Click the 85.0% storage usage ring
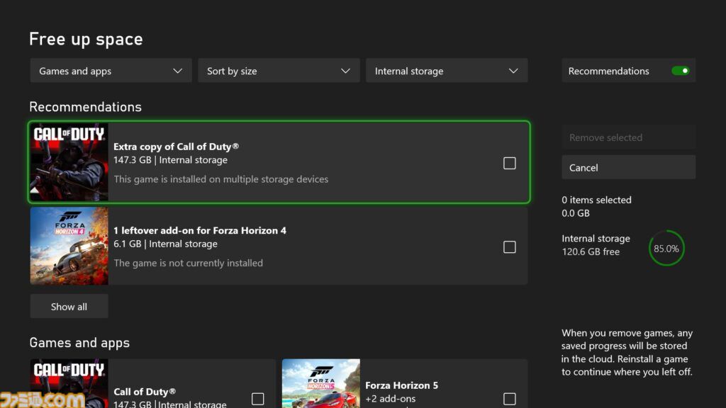 tap(666, 249)
